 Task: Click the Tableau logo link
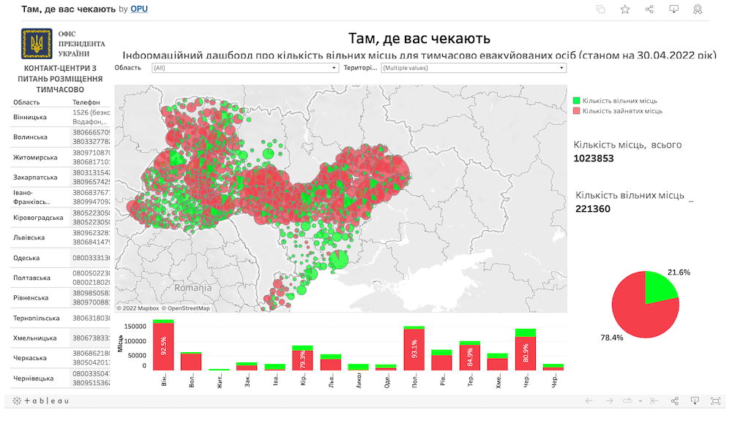(37, 400)
